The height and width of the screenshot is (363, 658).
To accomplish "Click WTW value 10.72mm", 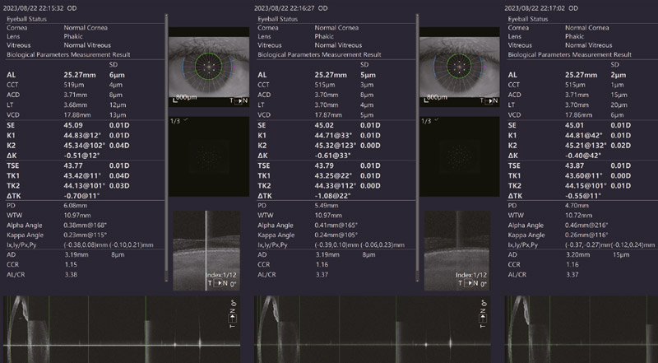I will click(x=578, y=216).
